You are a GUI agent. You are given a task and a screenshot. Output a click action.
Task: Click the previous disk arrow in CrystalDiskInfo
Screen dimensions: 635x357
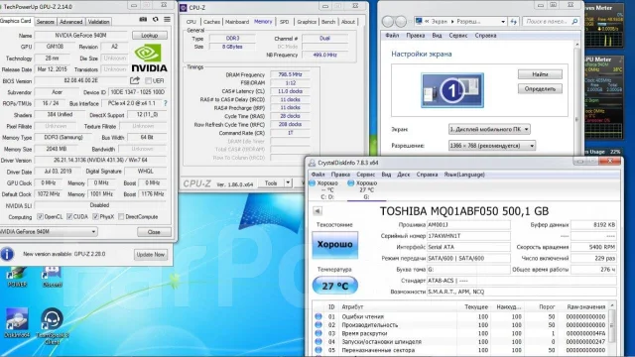click(x=317, y=211)
